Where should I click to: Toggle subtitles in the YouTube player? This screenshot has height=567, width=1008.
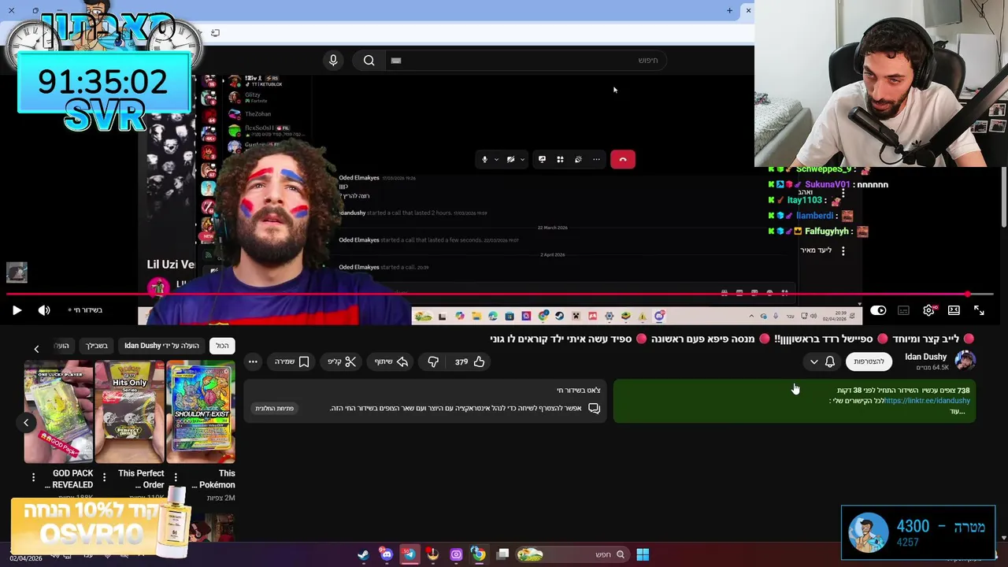(903, 310)
